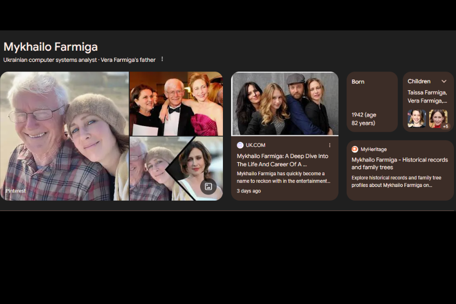Viewport: 456px width, 304px height.
Task: Click the Children card title
Action: click(x=419, y=82)
